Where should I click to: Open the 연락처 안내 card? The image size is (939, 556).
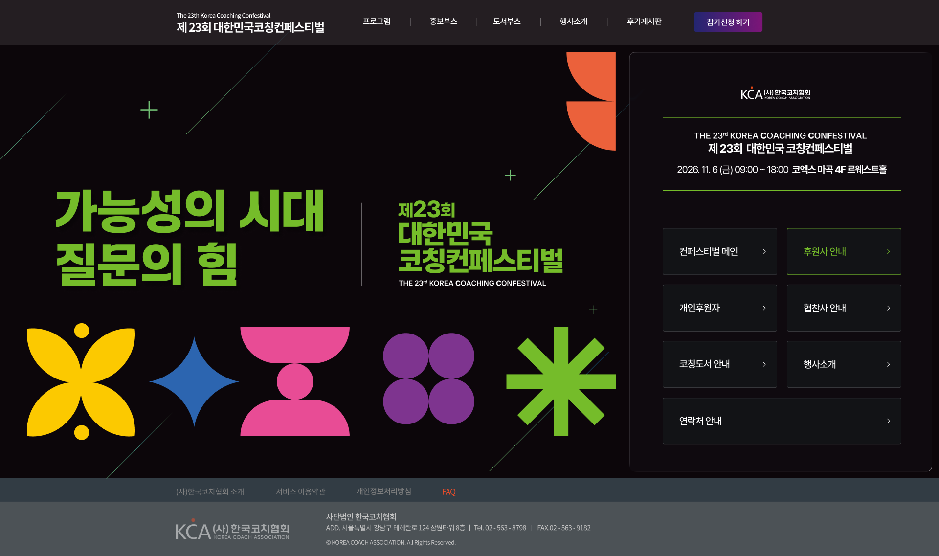tap(782, 421)
